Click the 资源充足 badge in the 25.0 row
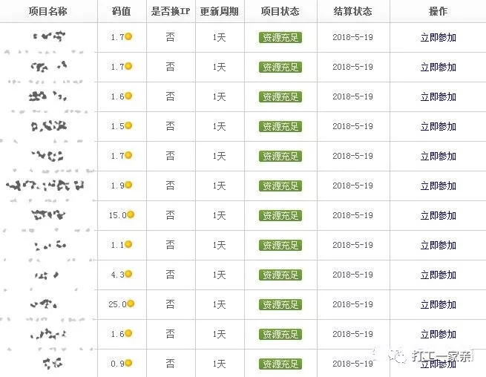 point(280,305)
